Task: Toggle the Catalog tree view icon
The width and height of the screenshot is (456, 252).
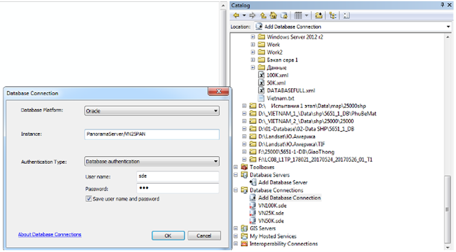Action: coord(332,15)
